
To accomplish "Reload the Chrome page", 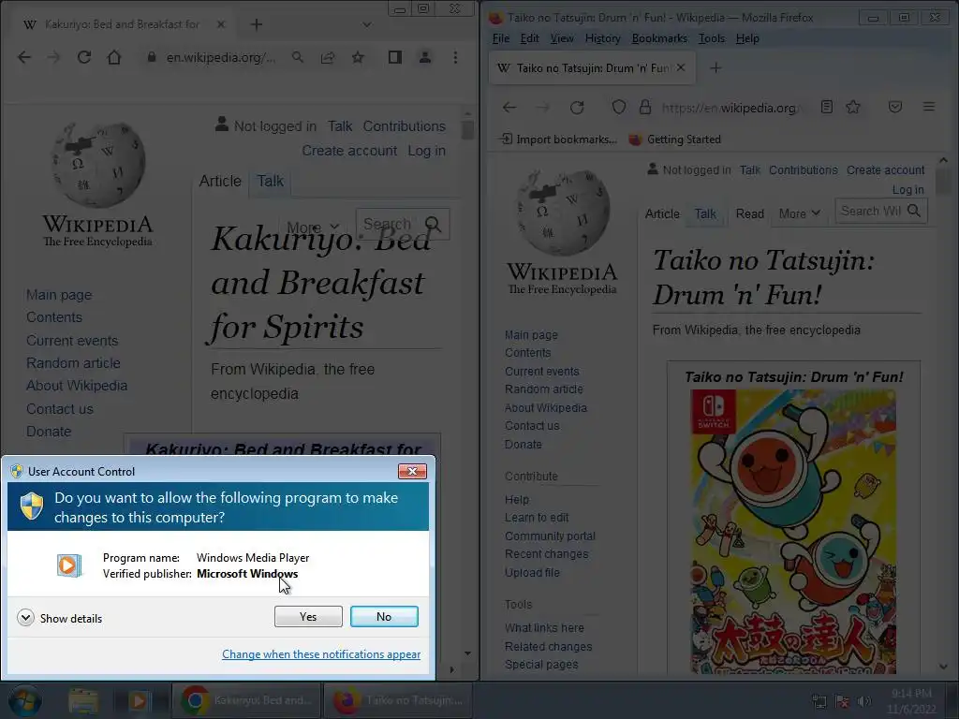I will pos(84,57).
